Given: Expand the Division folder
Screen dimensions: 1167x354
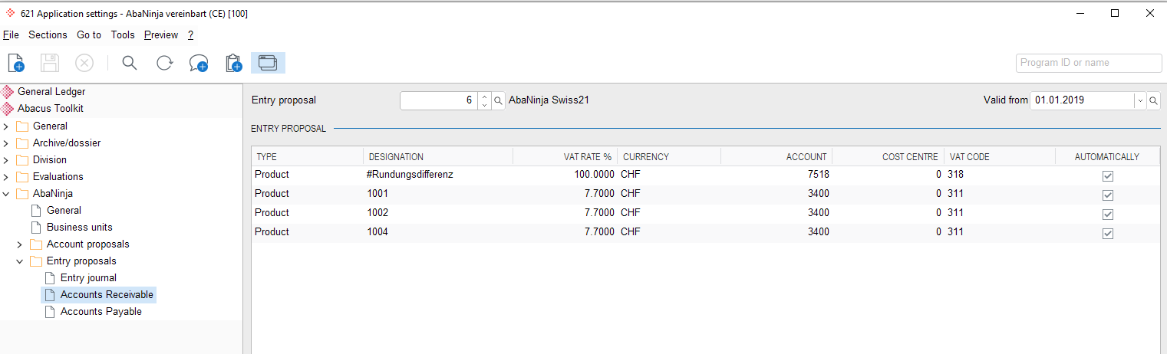Looking at the screenshot, I should (6, 160).
